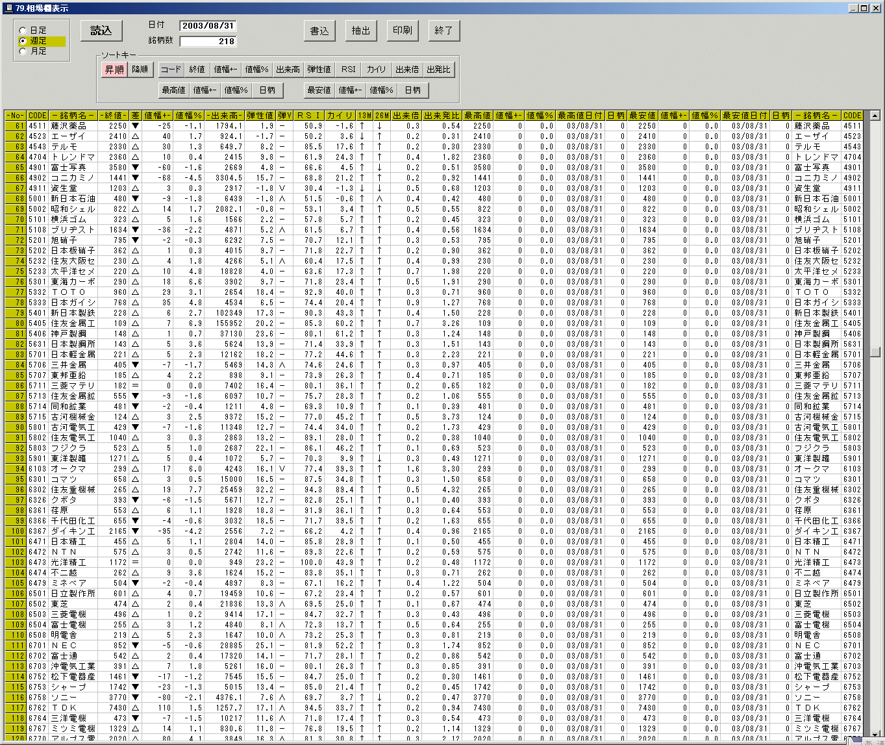Focus the 日付 date field
The image size is (885, 745).
208,26
